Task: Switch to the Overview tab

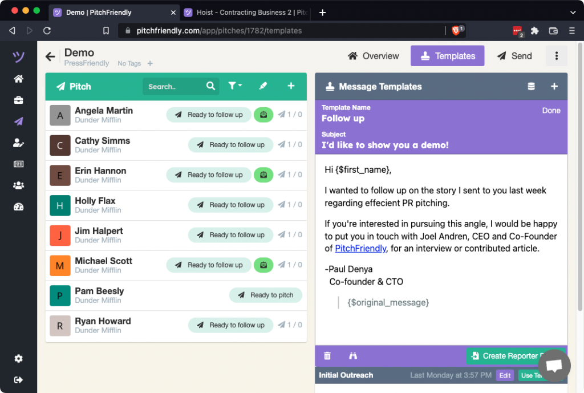Action: click(x=373, y=56)
